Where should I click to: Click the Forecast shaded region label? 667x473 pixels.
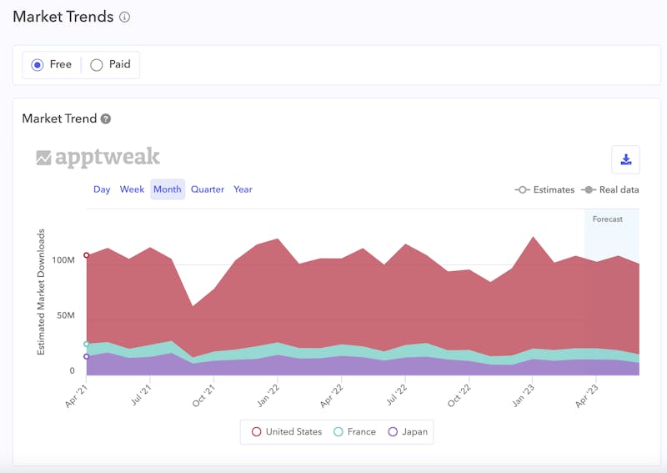pos(607,219)
